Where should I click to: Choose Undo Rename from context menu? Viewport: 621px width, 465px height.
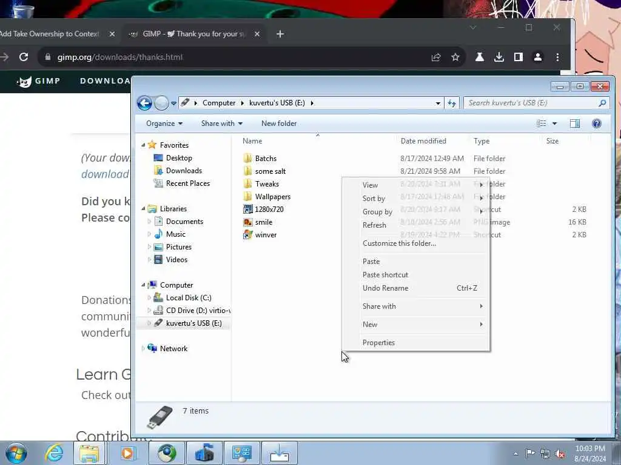pos(416,288)
